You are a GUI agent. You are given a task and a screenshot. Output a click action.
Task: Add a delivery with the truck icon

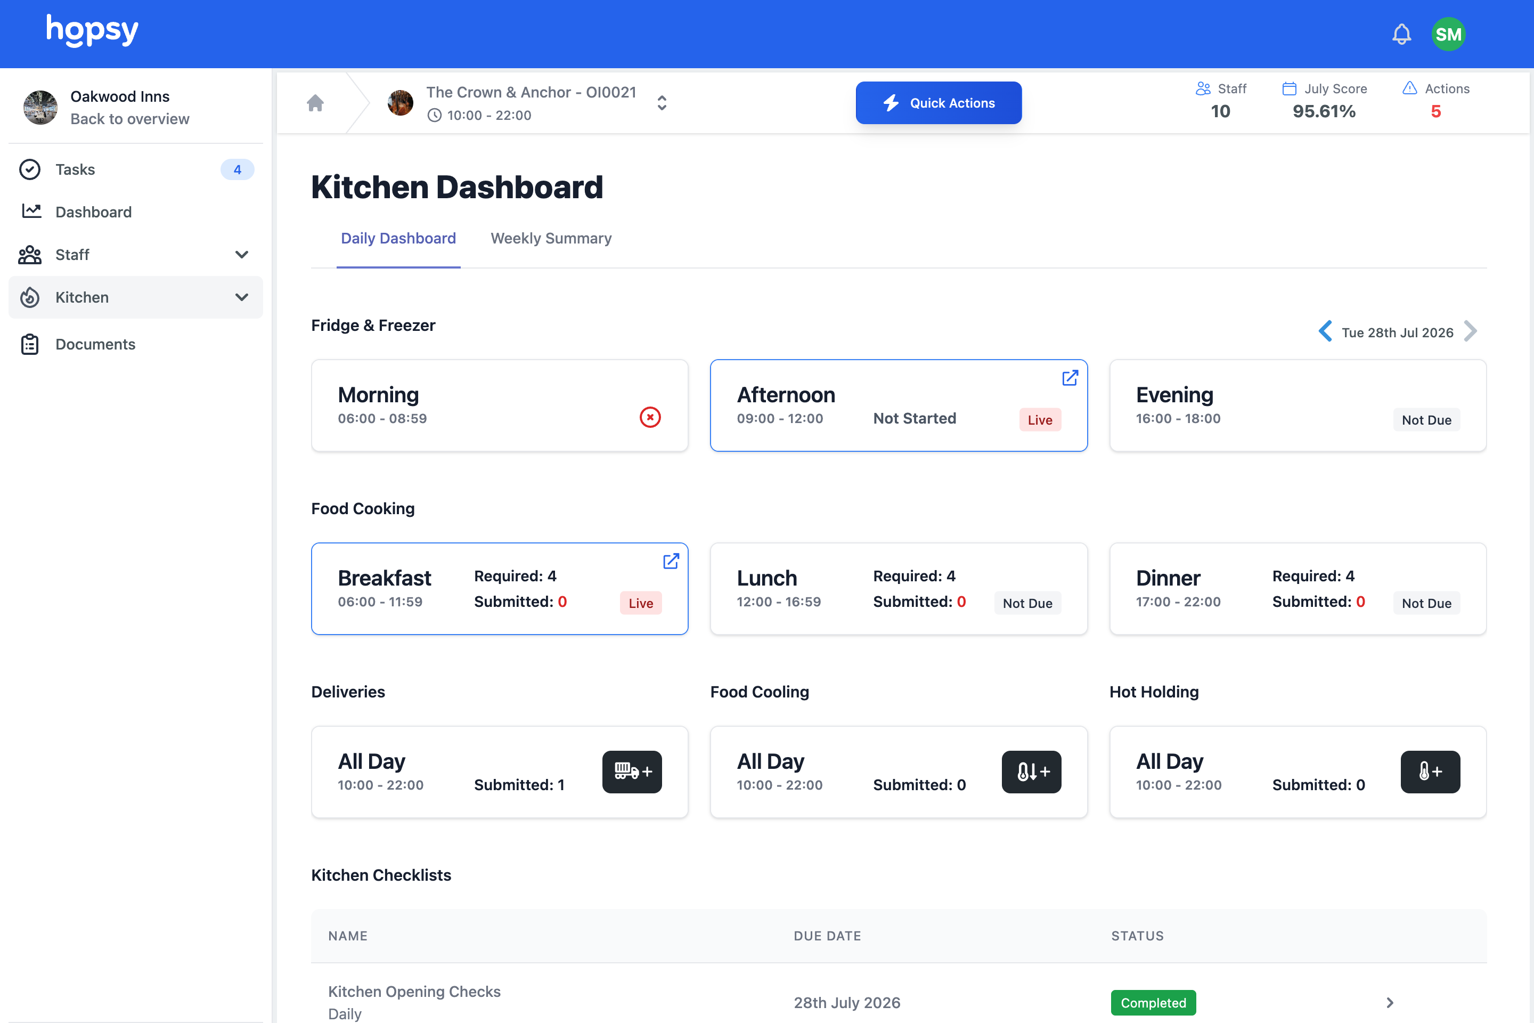[x=632, y=772]
